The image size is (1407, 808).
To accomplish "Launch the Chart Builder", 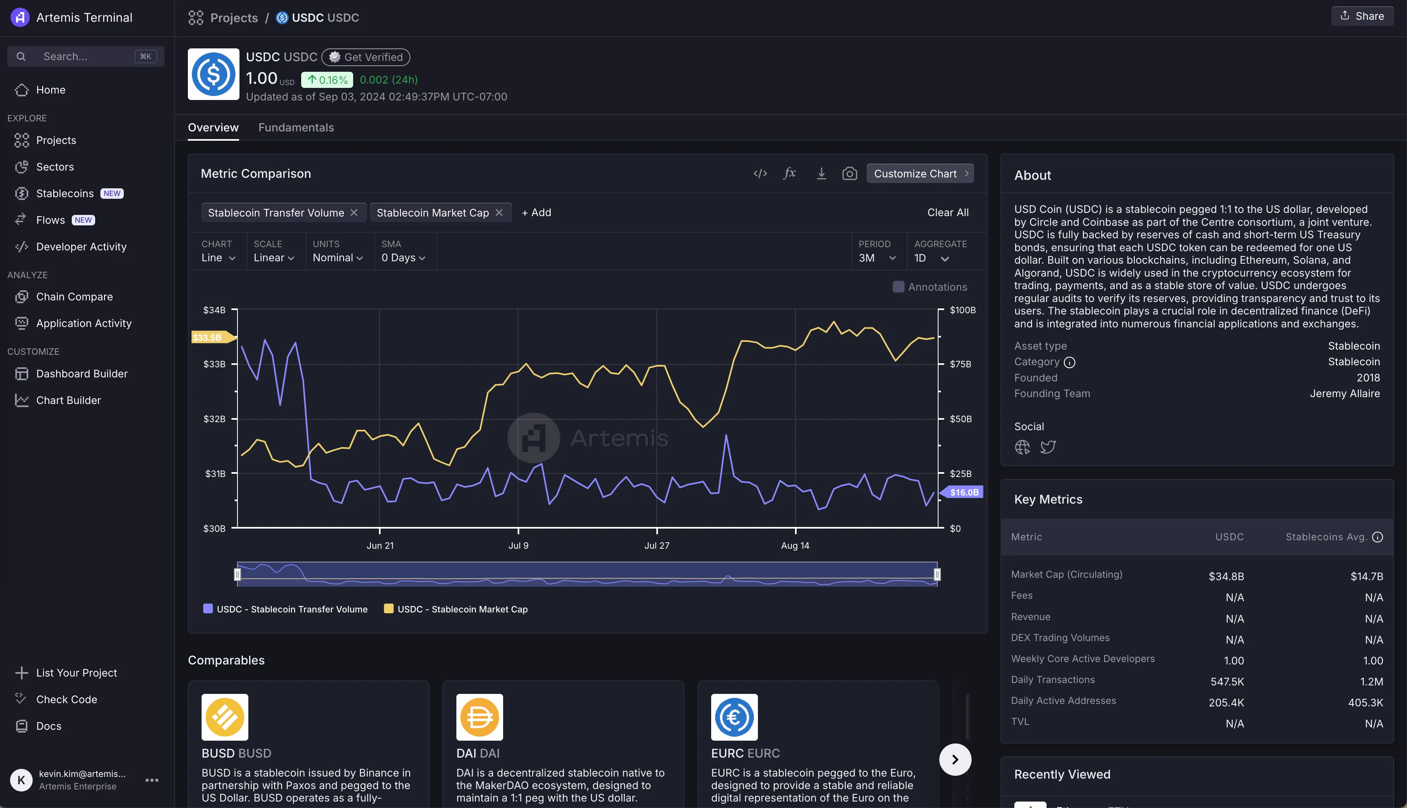I will point(68,401).
